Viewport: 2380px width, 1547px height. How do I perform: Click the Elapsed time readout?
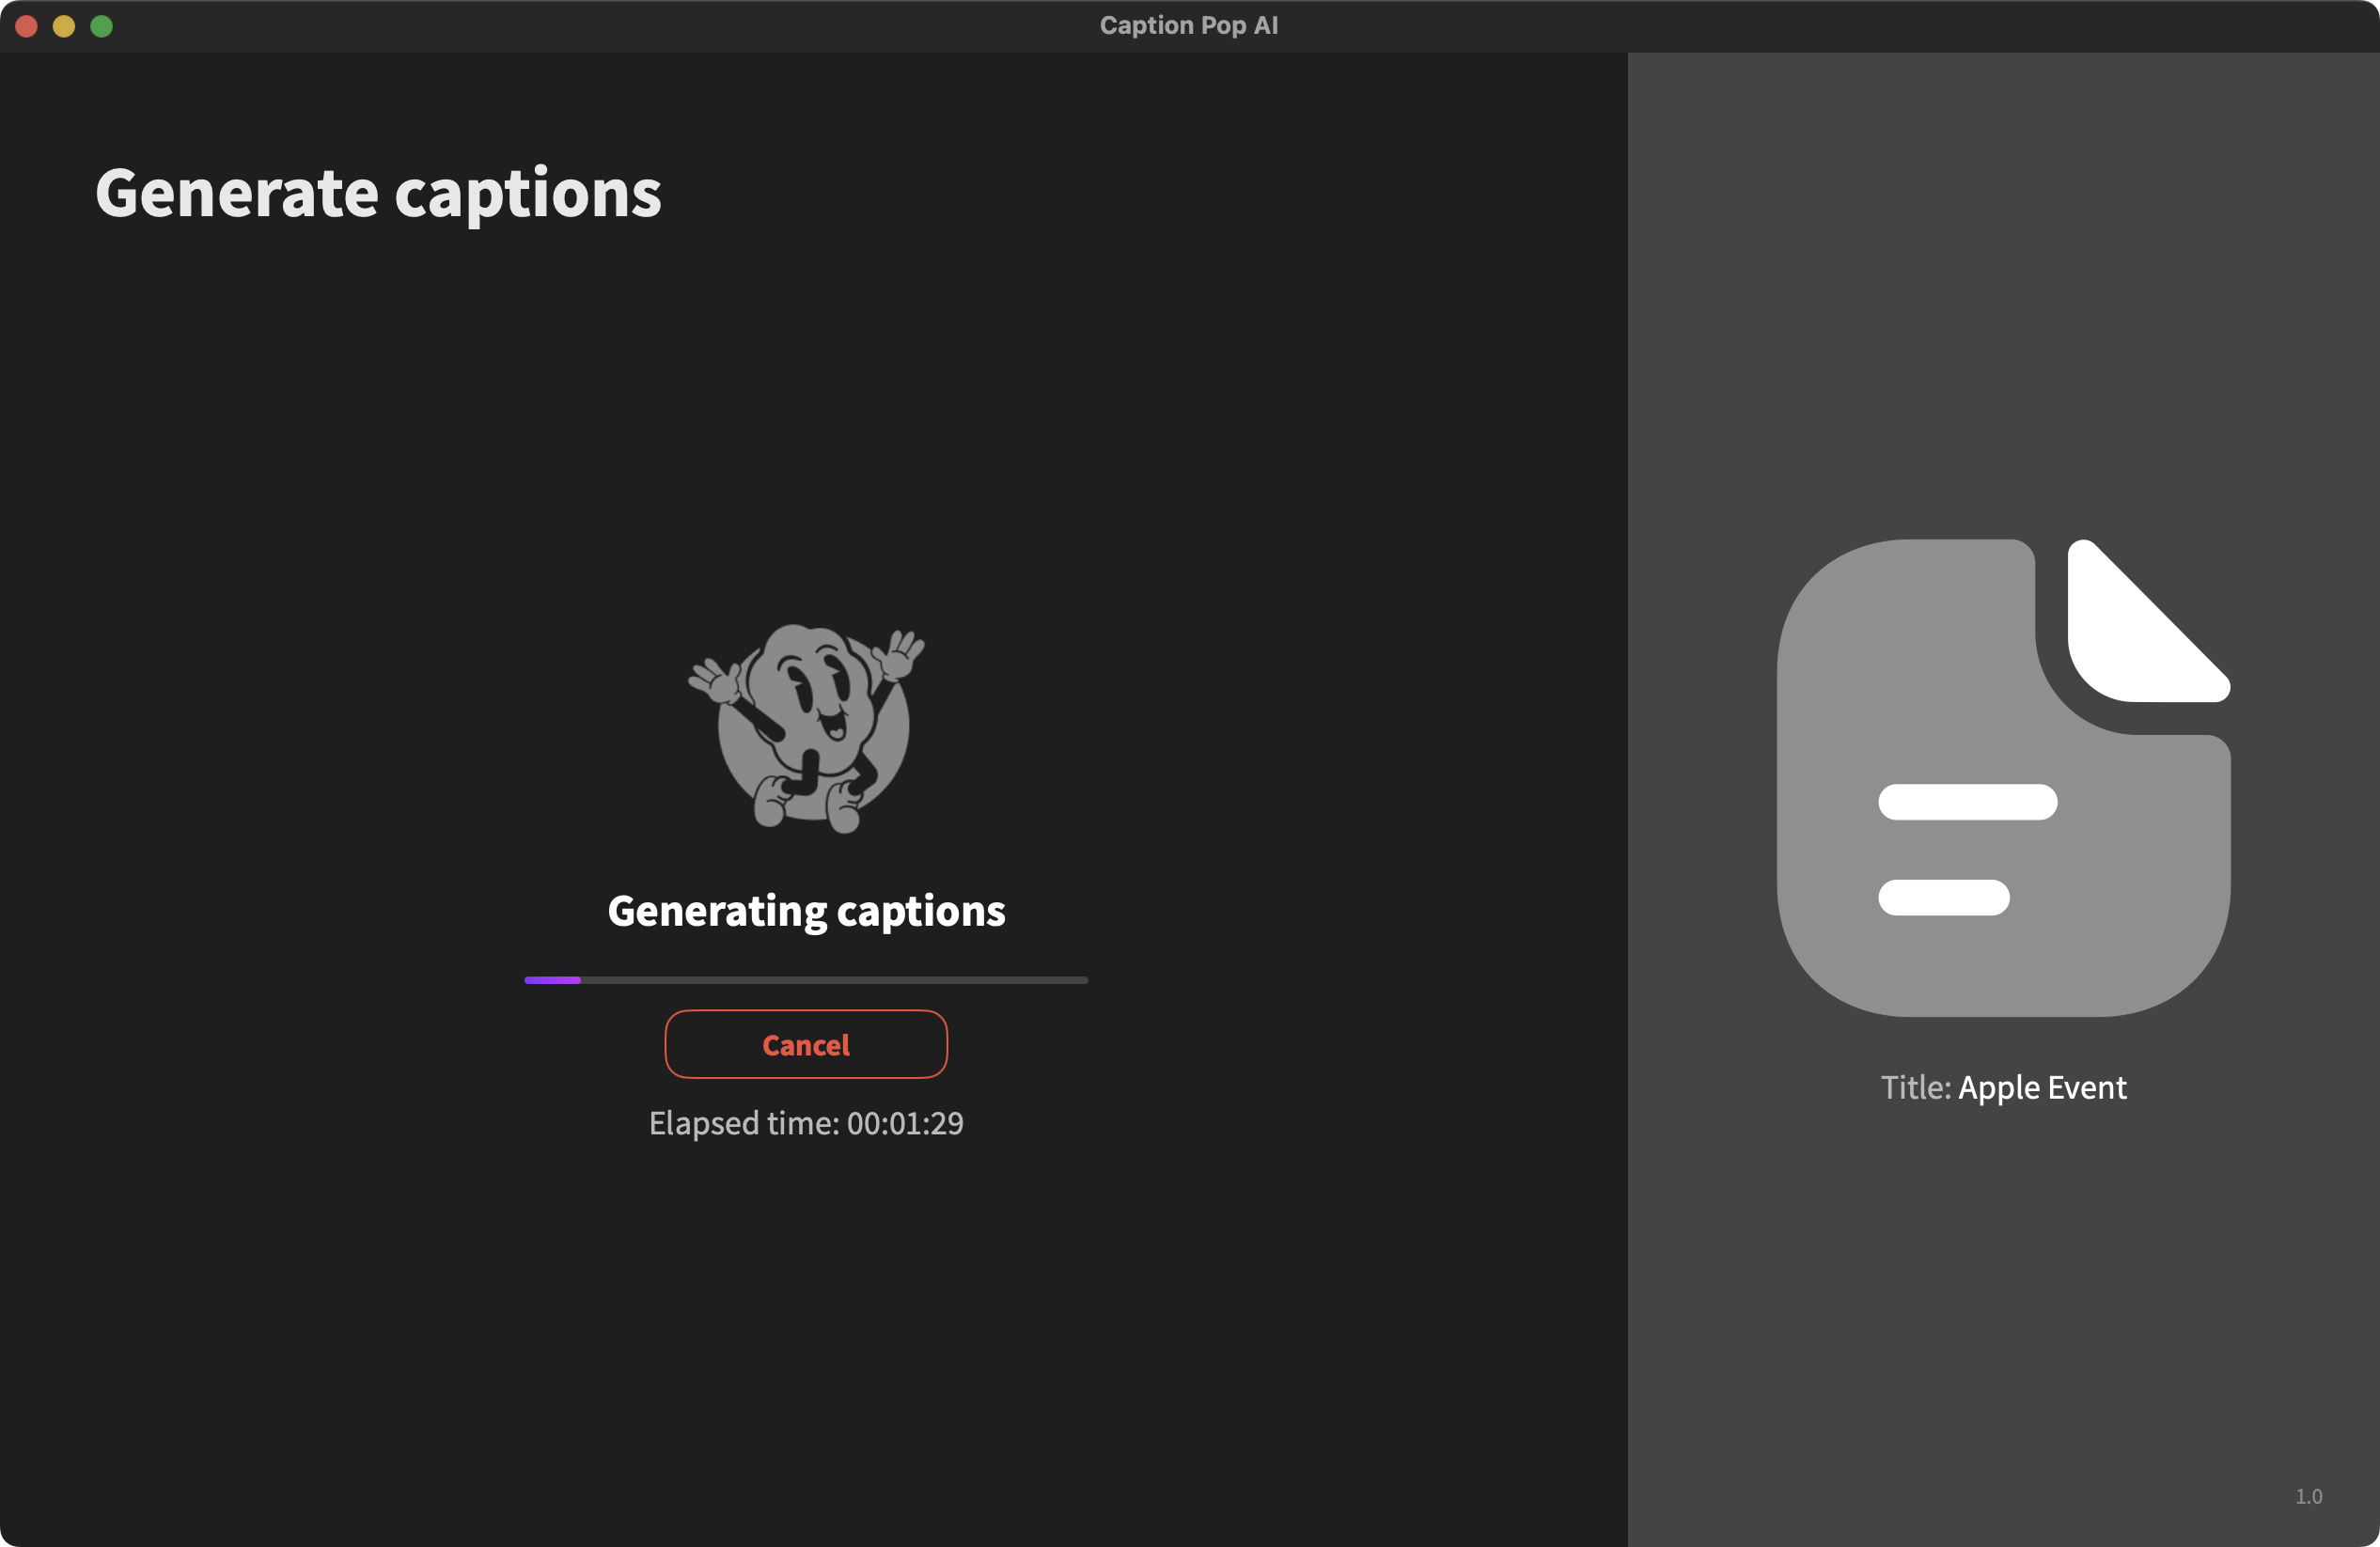tap(806, 1123)
